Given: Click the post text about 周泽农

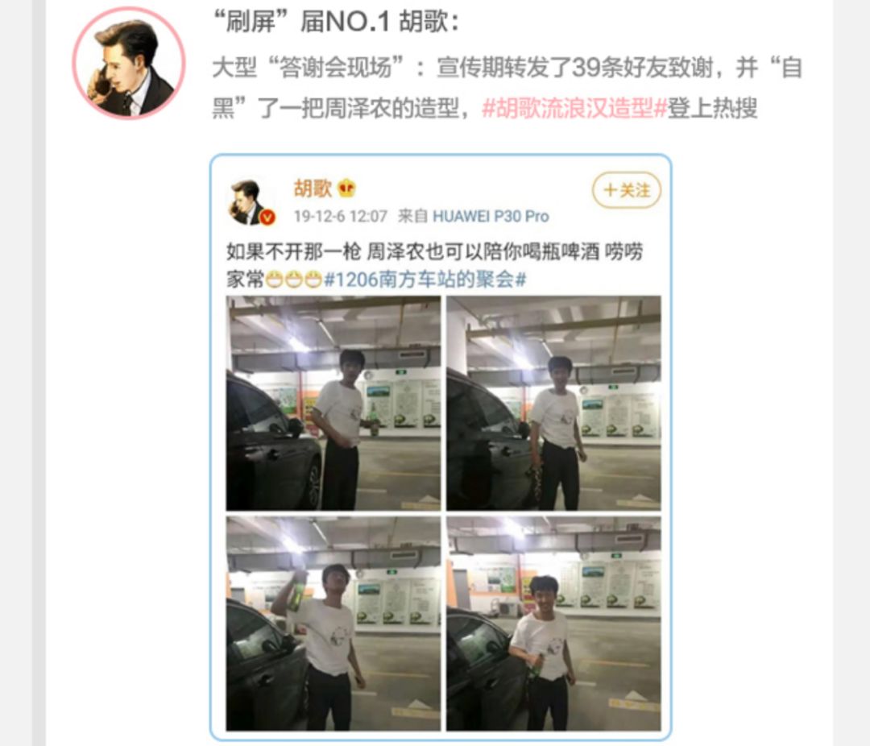Looking at the screenshot, I should click(434, 265).
